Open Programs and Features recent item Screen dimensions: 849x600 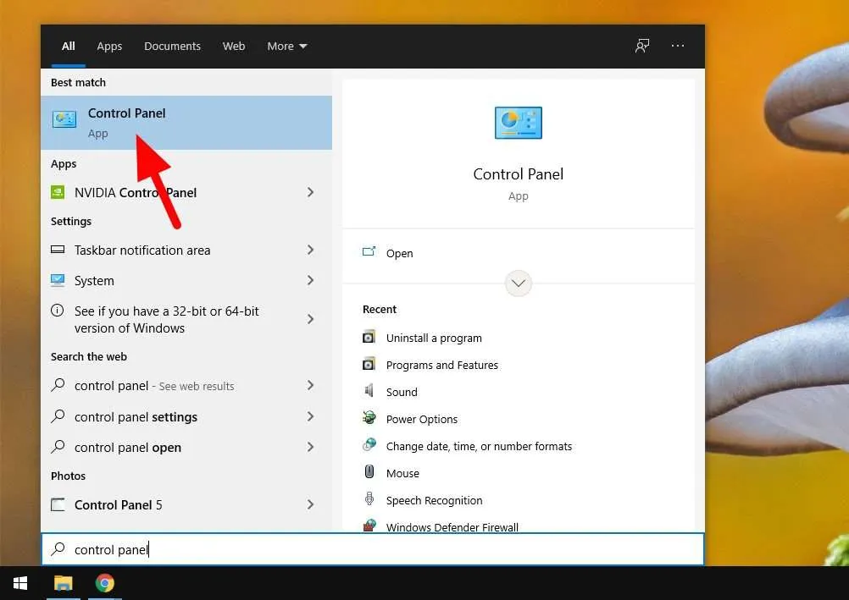(441, 365)
